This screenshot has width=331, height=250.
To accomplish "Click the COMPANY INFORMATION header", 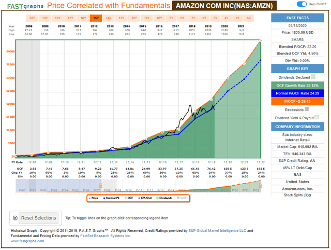I will click(297, 127).
